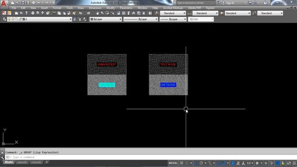The height and width of the screenshot is (167, 297).
Task: Open the Help question mark in standard toolbar
Action: 150,13
